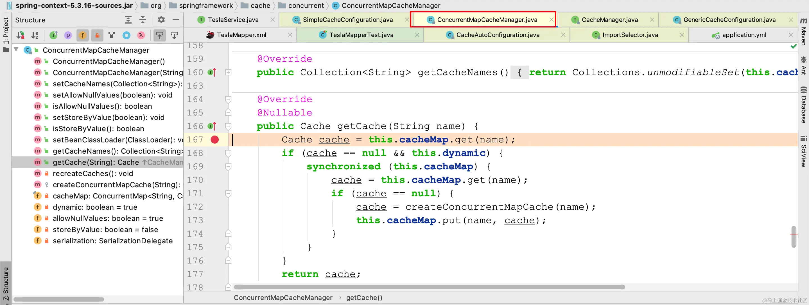Click the Sort by Visibility icon

[21, 35]
